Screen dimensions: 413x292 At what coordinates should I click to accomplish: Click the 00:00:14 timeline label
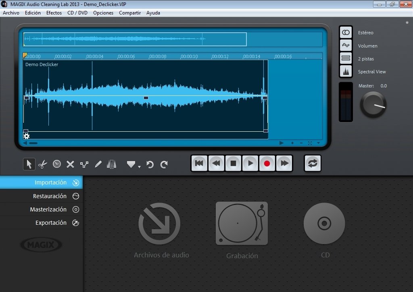tap(252, 56)
